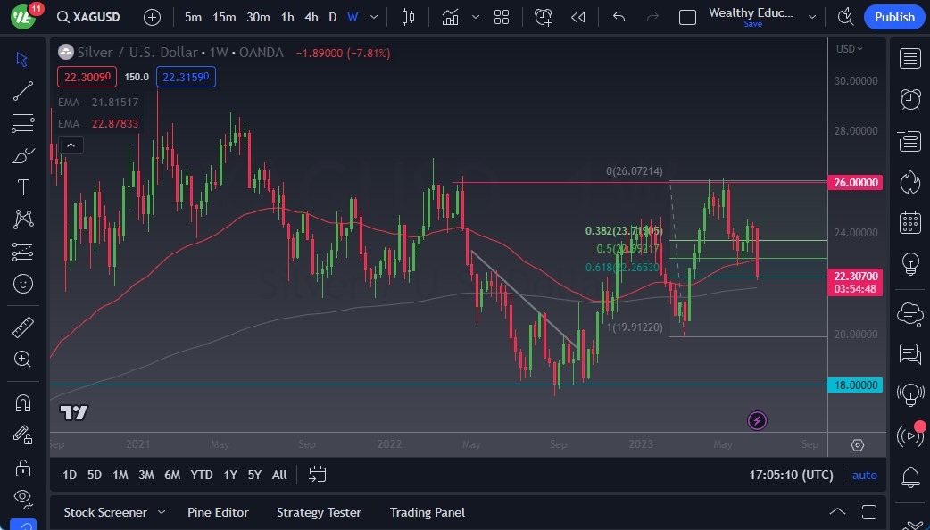Open chart settings gear icon
The image size is (930, 530).
coord(857,445)
